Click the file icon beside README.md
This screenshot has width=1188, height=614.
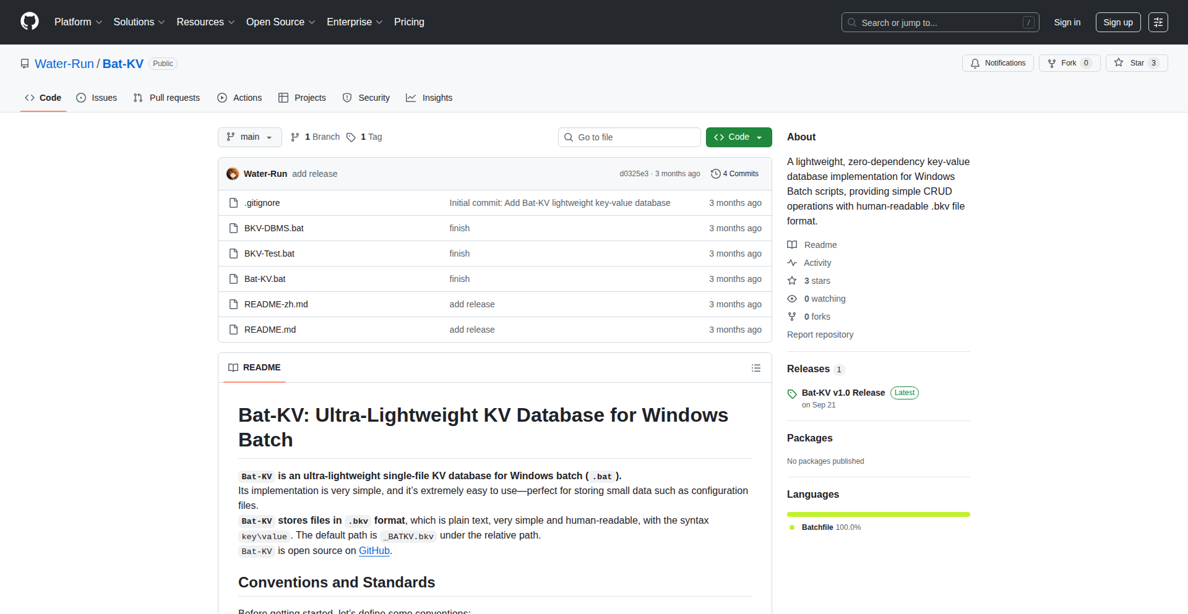[233, 330]
